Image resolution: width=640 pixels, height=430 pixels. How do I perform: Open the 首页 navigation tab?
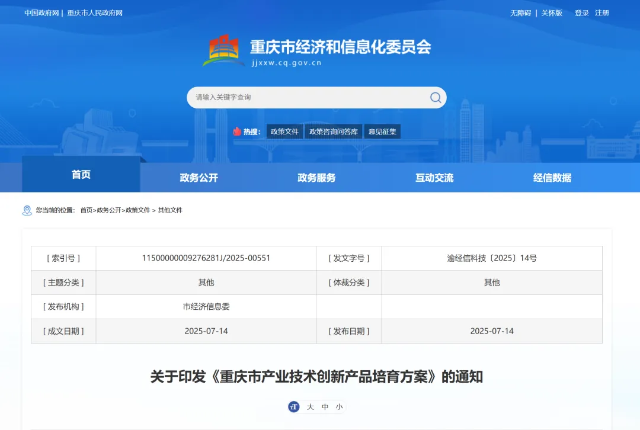coord(81,175)
